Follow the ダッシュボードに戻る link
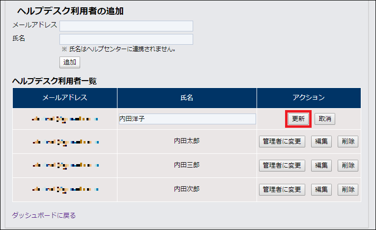The image size is (376, 230). click(x=44, y=215)
